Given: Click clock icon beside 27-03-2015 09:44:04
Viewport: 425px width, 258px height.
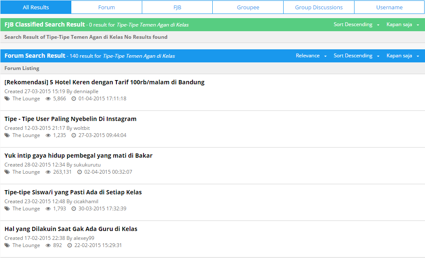Looking at the screenshot, I should (74, 135).
